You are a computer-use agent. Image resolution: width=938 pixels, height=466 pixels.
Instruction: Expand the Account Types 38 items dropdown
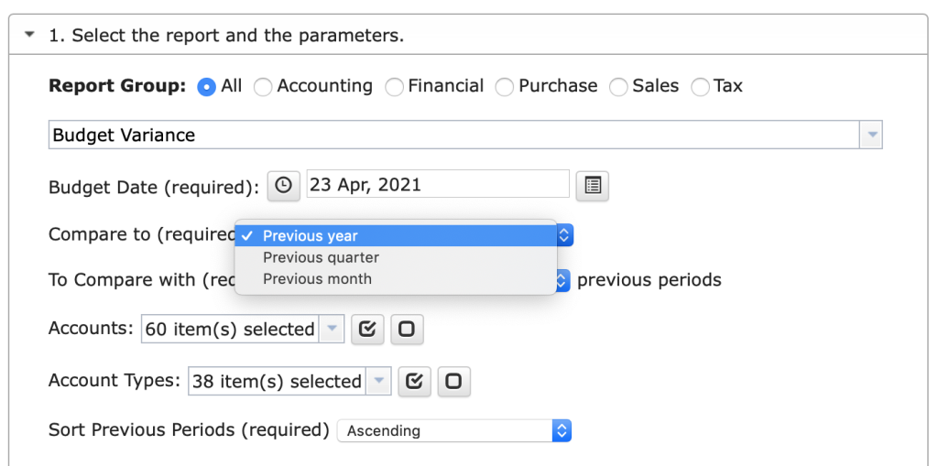coord(378,381)
